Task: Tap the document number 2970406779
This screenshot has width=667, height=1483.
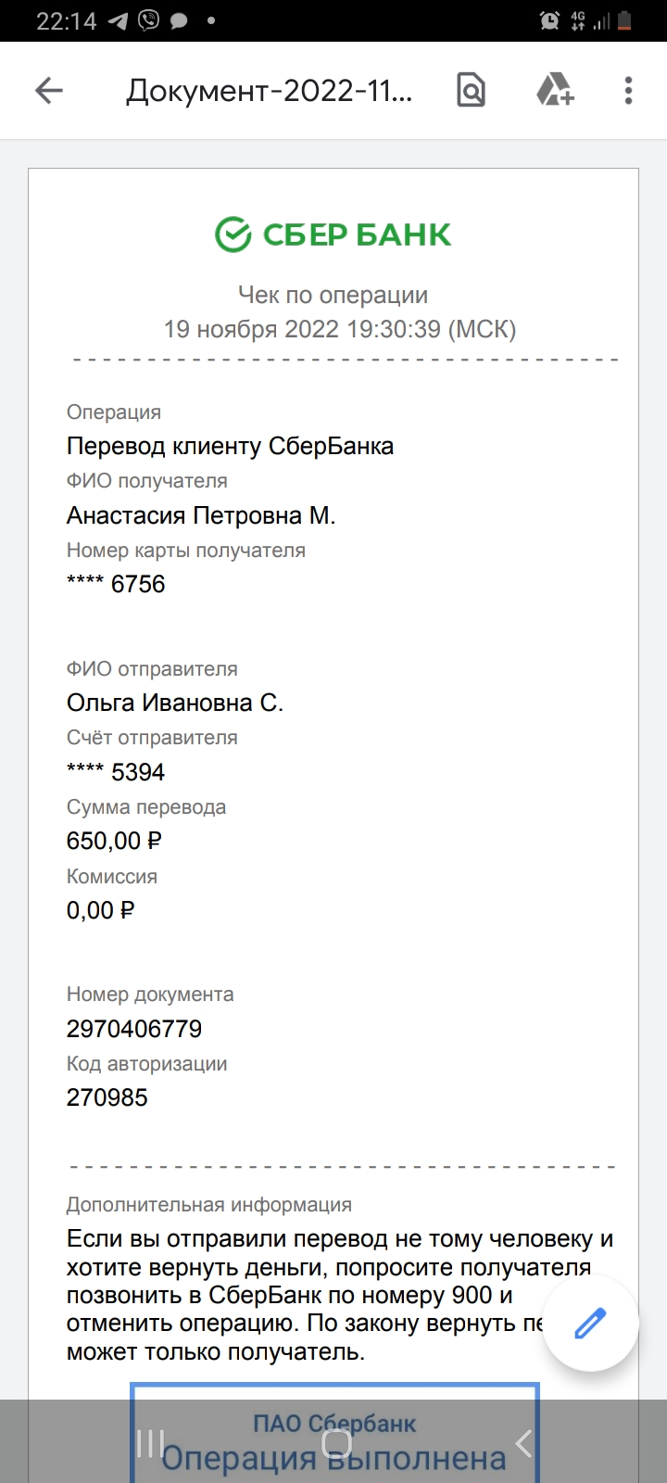Action: click(134, 1028)
